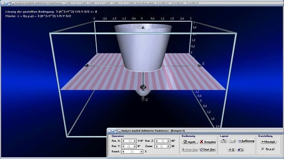
Task: Click the X axis label in the plot
Action: [203, 63]
